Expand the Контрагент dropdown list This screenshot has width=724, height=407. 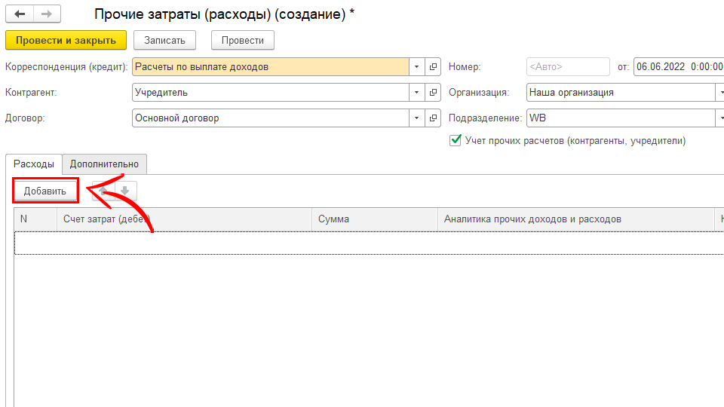[x=417, y=93]
